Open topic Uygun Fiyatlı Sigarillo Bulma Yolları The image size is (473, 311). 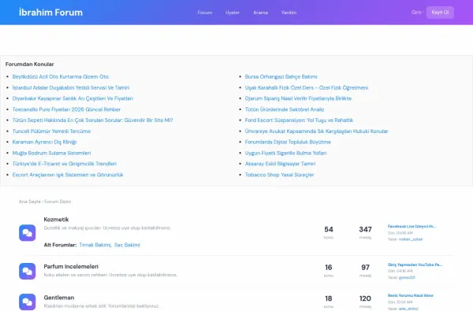[x=285, y=153]
